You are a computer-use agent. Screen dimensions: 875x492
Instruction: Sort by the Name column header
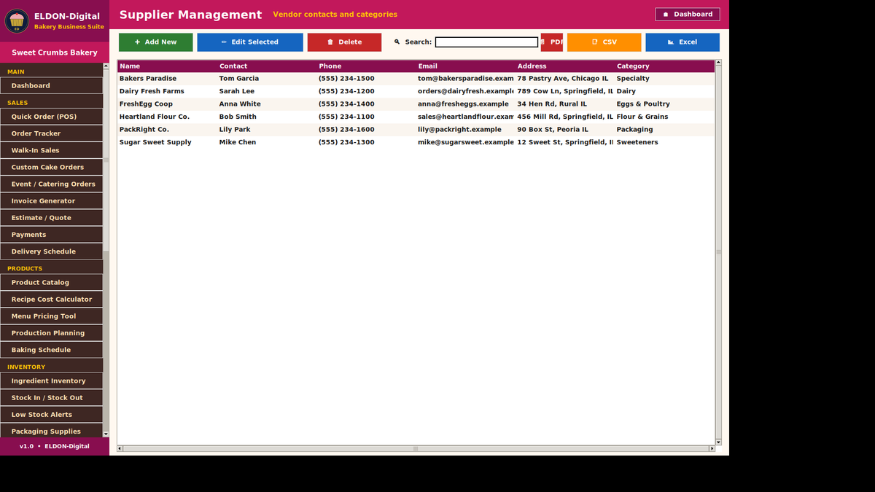click(x=167, y=66)
